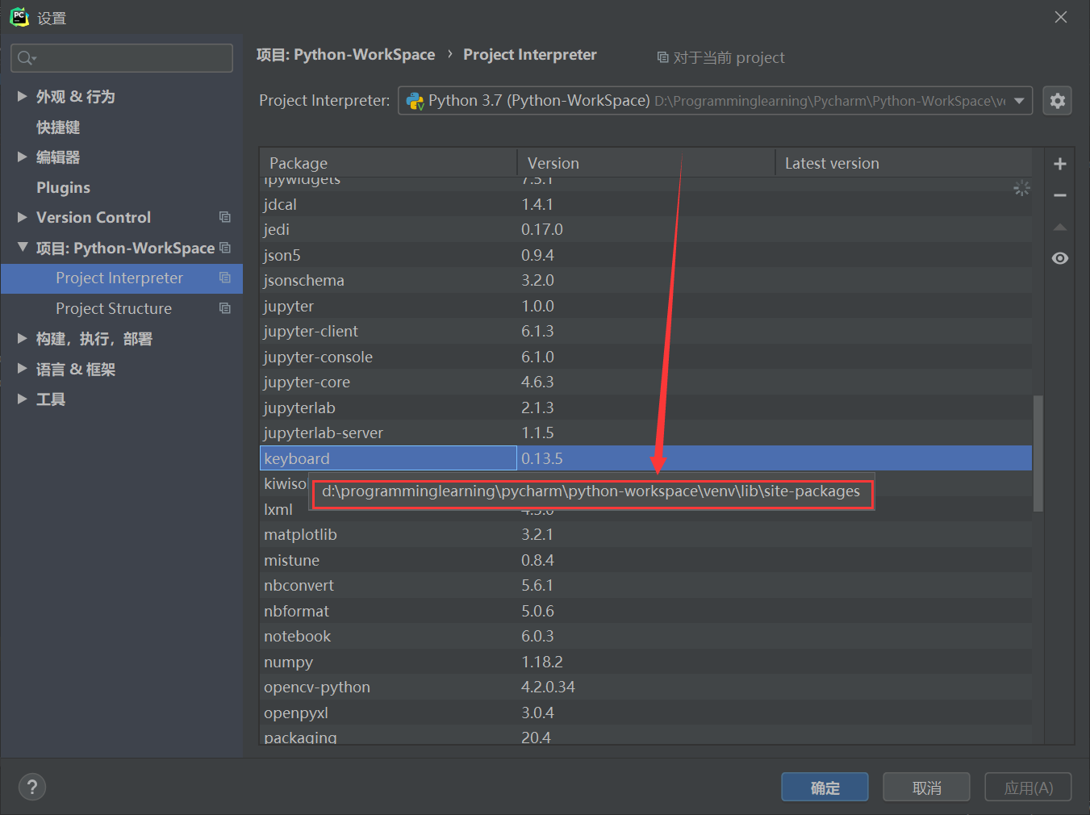Close the settings dialog window

(x=1061, y=17)
